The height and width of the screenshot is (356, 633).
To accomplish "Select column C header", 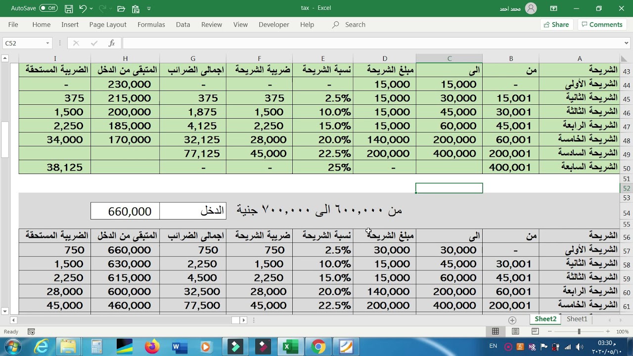I will pos(449,58).
